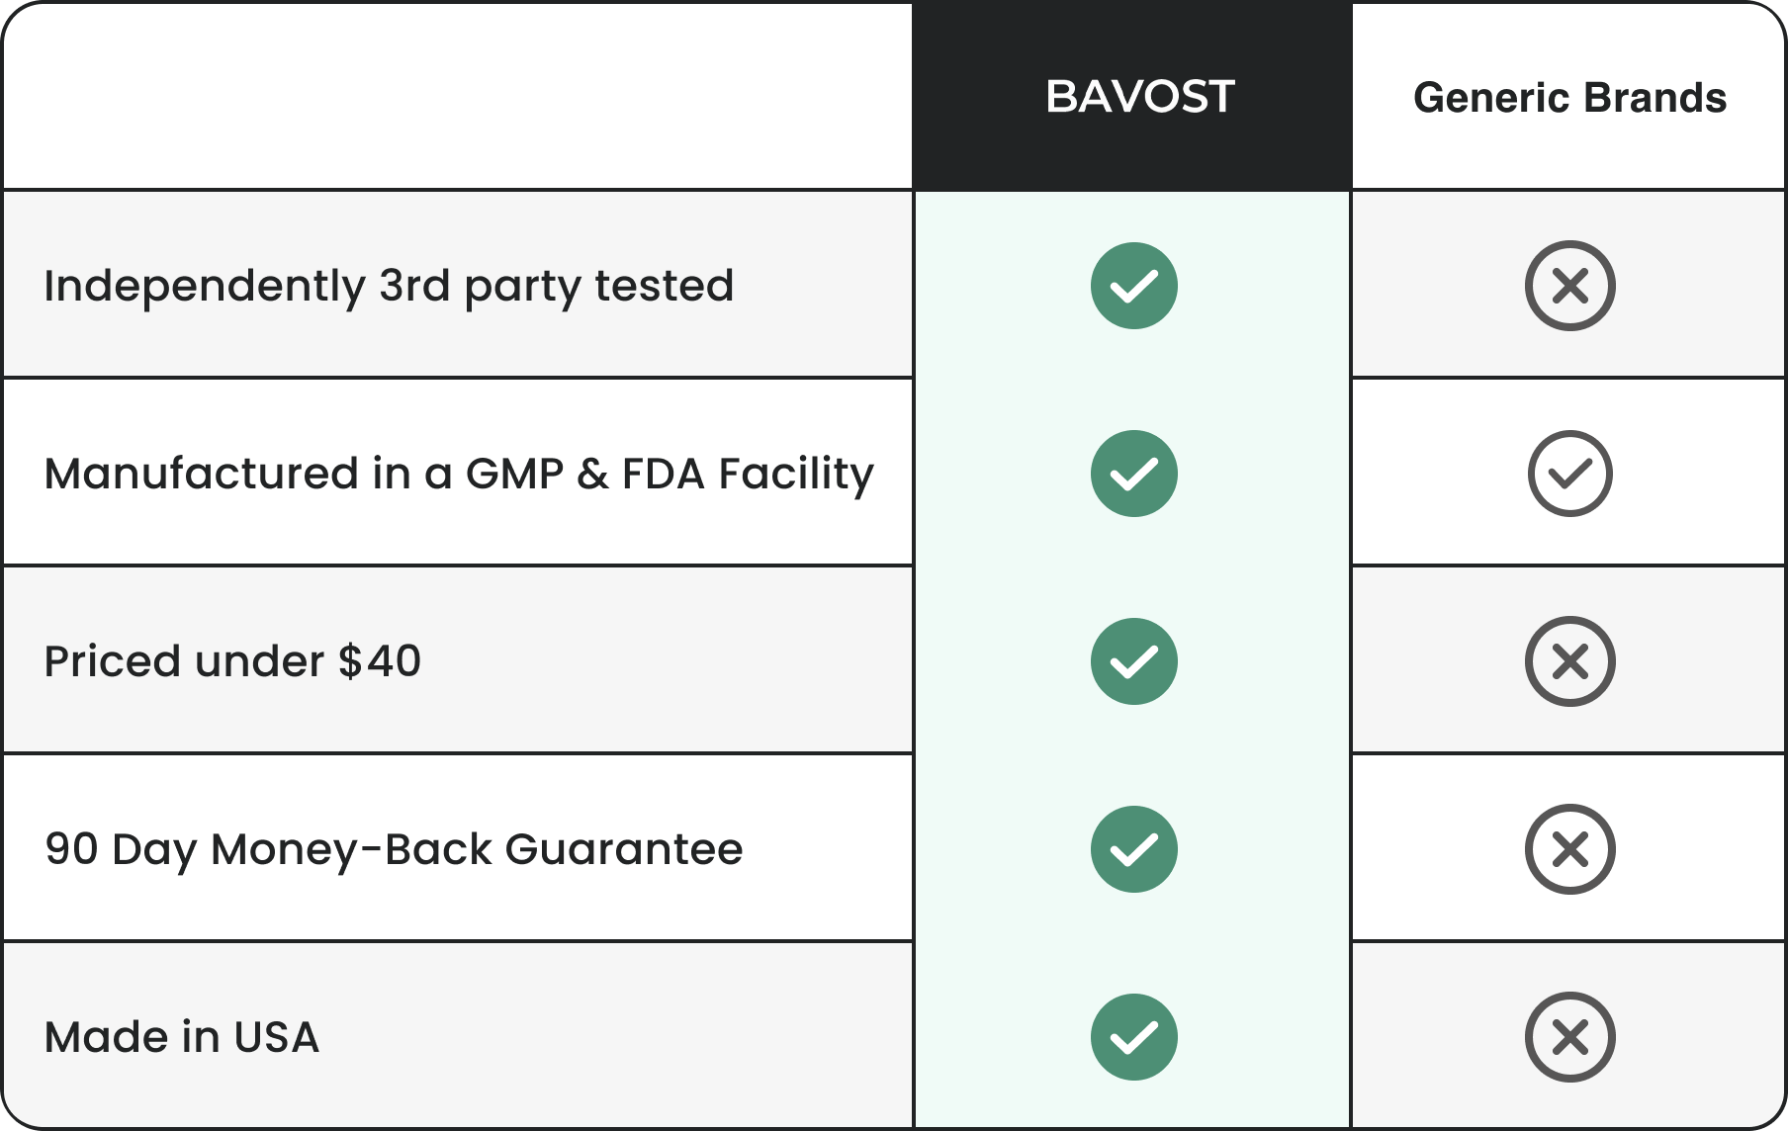The image size is (1788, 1131).
Task: Click BAVOST checkmark for Priced under $40
Action: [x=1134, y=661]
